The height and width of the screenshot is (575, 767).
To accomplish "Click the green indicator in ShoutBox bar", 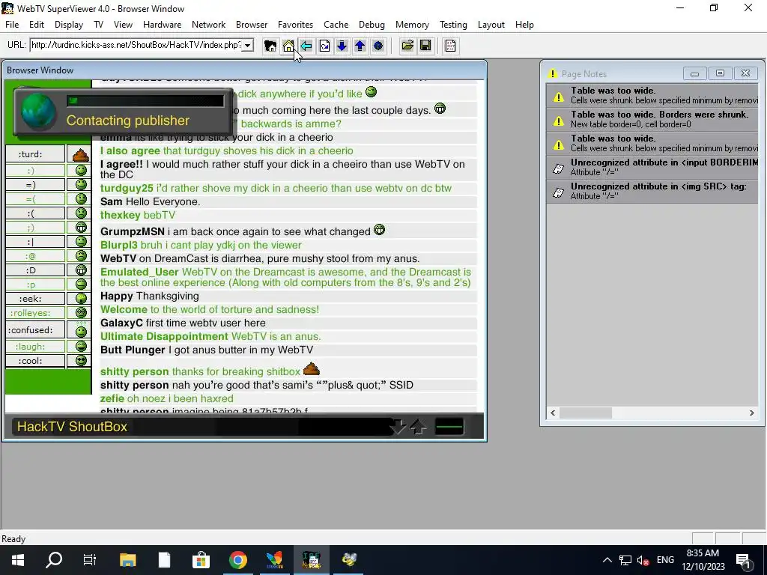I will (449, 426).
